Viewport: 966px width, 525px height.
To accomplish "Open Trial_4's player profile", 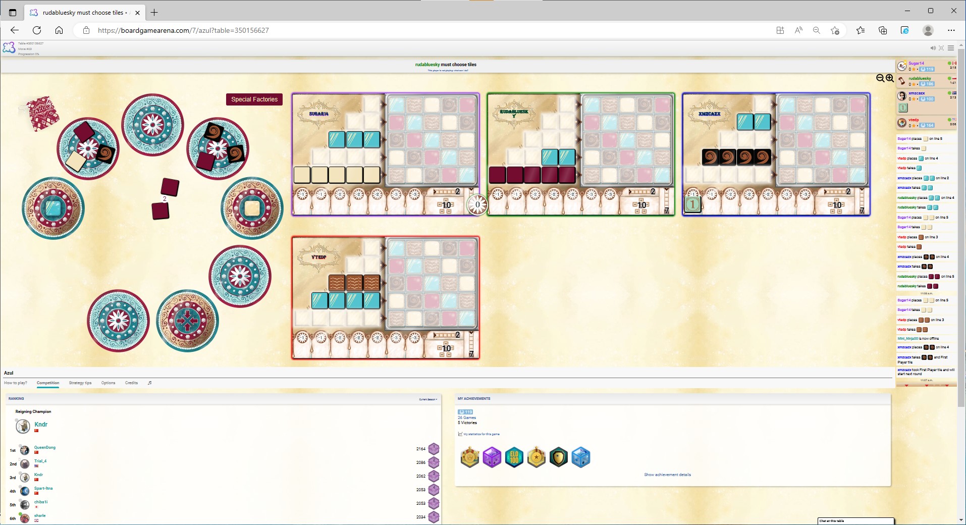I will [x=40, y=461].
